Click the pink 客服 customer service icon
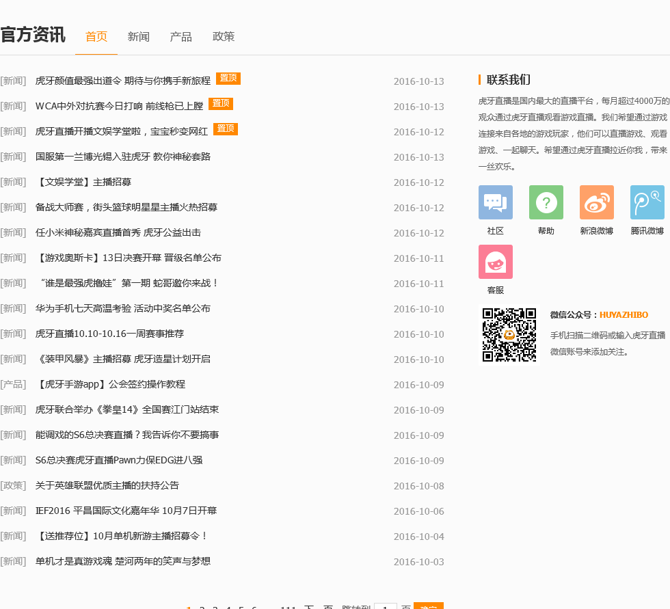The image size is (670, 609). click(495, 262)
